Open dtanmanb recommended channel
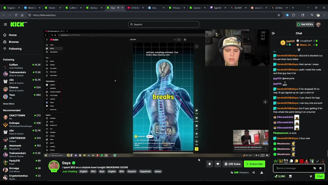328x185 pixels. (x=22, y=147)
